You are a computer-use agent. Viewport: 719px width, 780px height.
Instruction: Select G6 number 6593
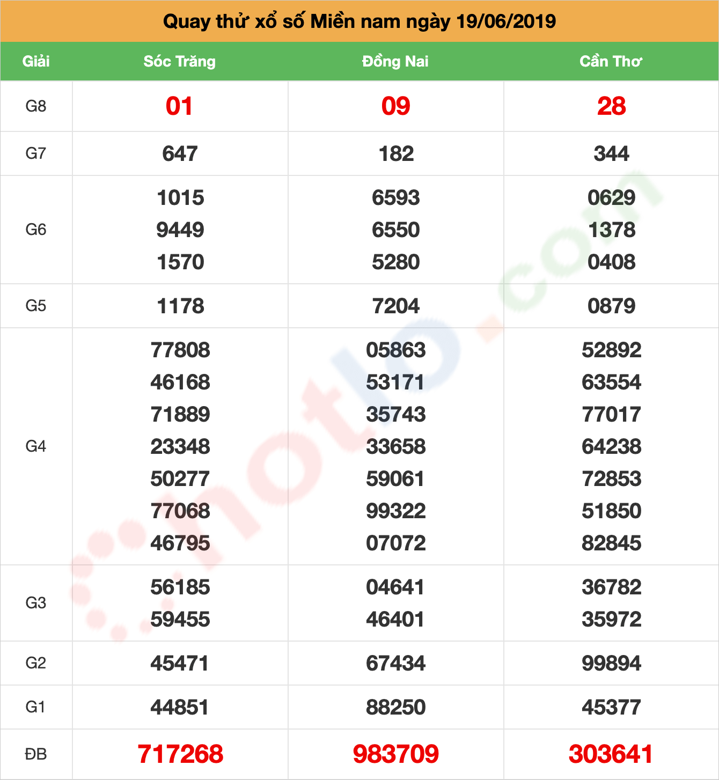tap(396, 198)
